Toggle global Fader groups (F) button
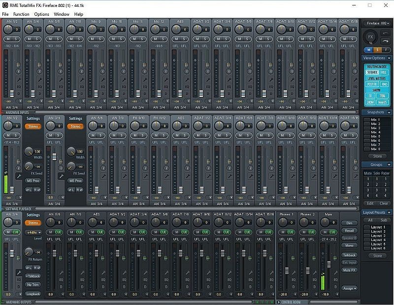This screenshot has height=305, width=394. click(x=386, y=50)
